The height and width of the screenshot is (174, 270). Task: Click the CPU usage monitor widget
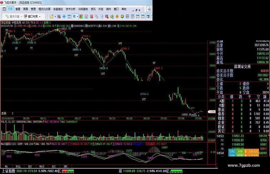[232, 153]
